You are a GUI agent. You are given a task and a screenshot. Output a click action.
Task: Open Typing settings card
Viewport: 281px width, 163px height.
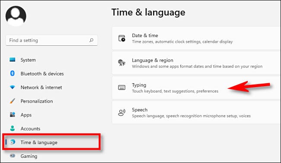[196, 88]
